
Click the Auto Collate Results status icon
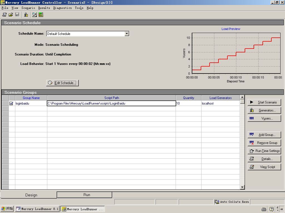click(217, 202)
